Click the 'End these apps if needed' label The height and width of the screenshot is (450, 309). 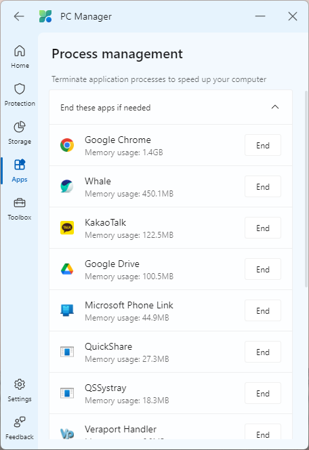point(105,108)
